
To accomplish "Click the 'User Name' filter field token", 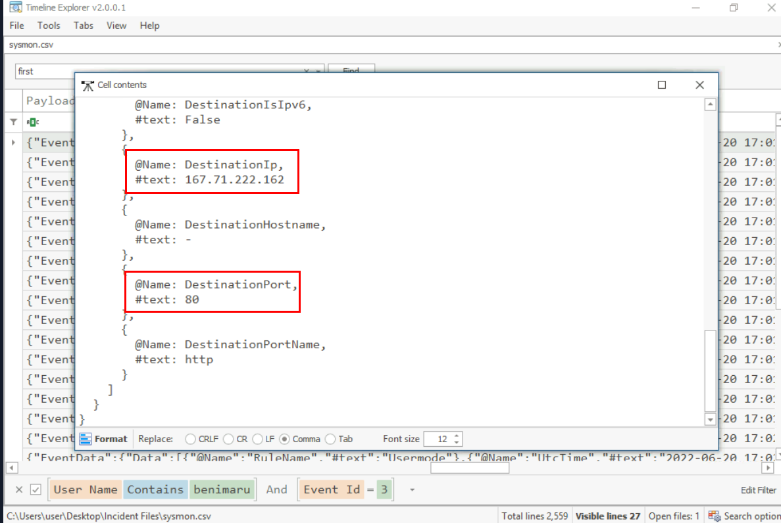I will coord(86,489).
